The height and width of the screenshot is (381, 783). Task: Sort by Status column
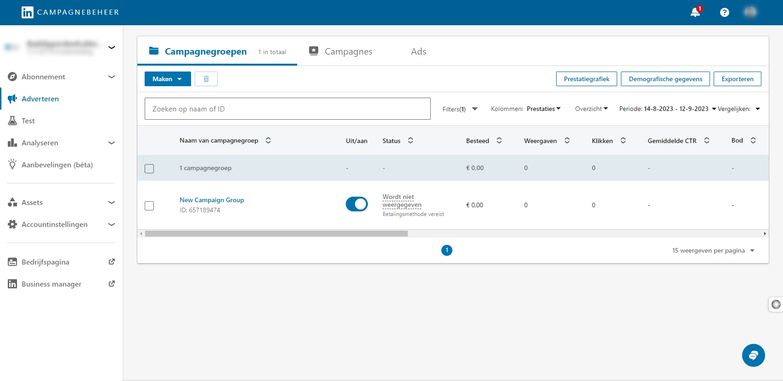(x=411, y=140)
